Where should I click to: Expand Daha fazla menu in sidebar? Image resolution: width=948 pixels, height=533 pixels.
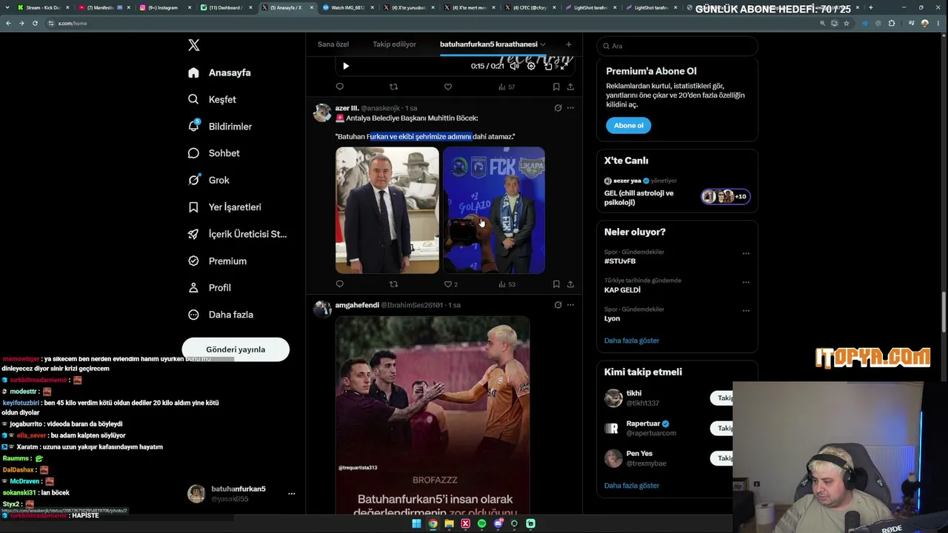pyautogui.click(x=220, y=315)
